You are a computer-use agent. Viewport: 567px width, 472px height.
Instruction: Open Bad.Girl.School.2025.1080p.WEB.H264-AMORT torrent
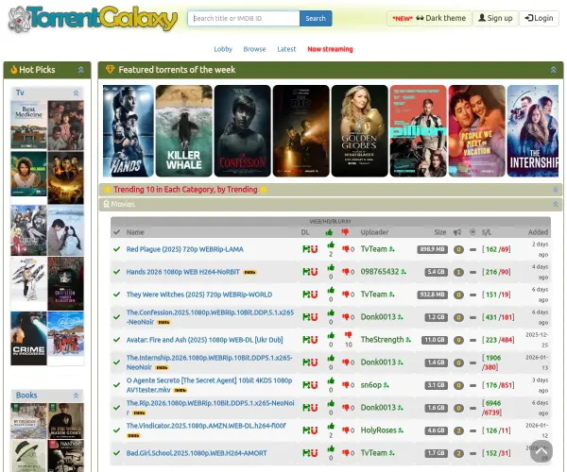coord(197,453)
